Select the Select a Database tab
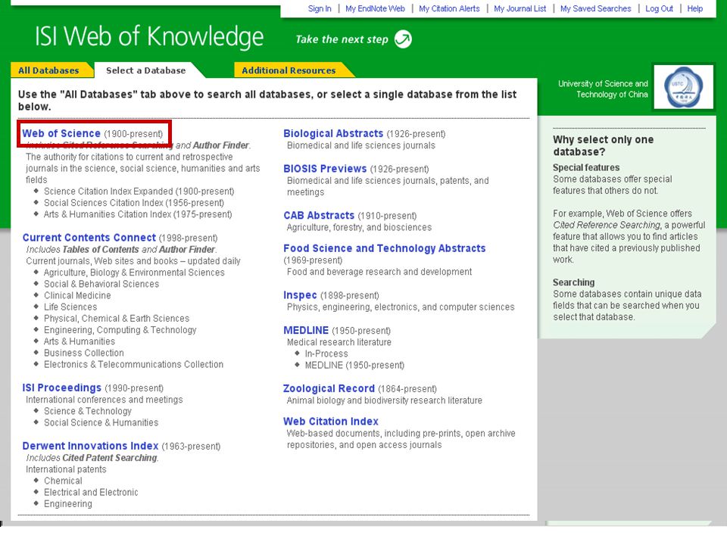This screenshot has width=727, height=545. [145, 70]
